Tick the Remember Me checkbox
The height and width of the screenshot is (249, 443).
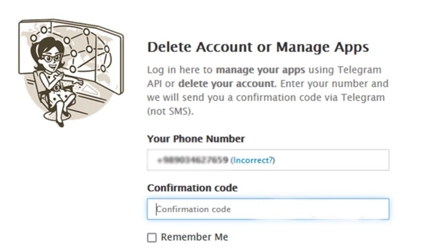tap(152, 238)
